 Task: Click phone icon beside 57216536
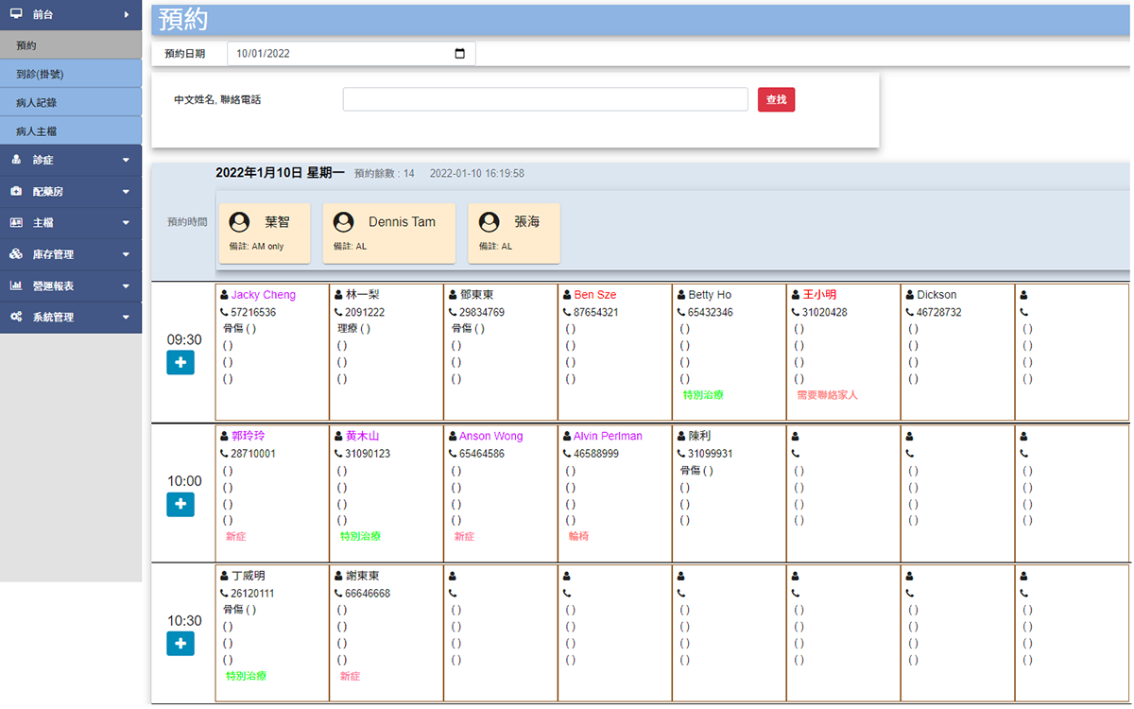[224, 312]
